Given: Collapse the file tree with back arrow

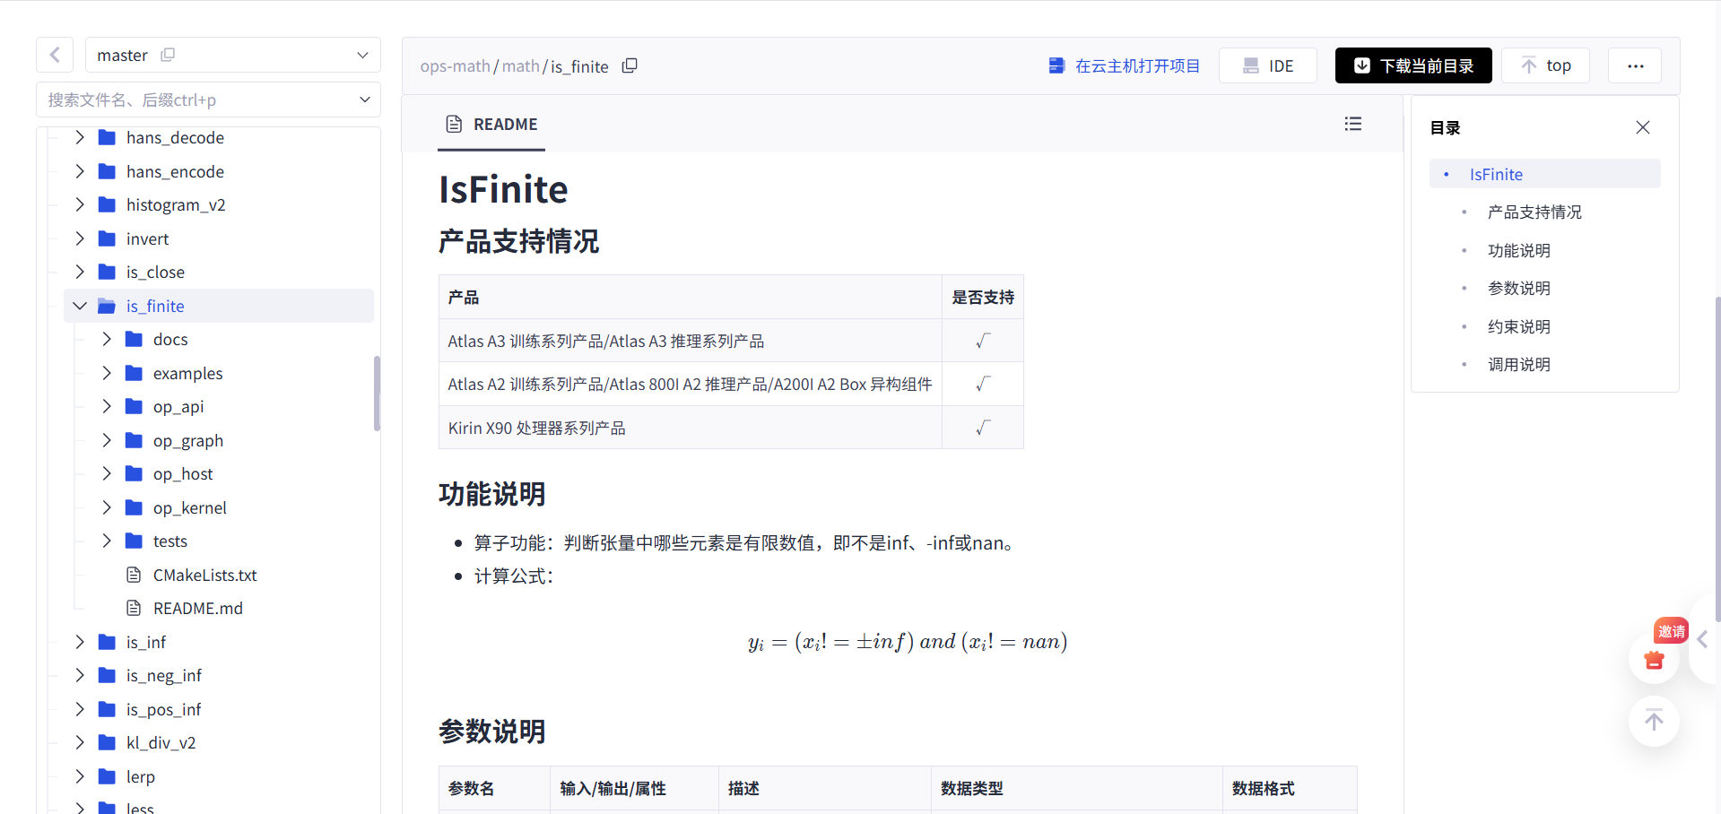Looking at the screenshot, I should point(55,55).
